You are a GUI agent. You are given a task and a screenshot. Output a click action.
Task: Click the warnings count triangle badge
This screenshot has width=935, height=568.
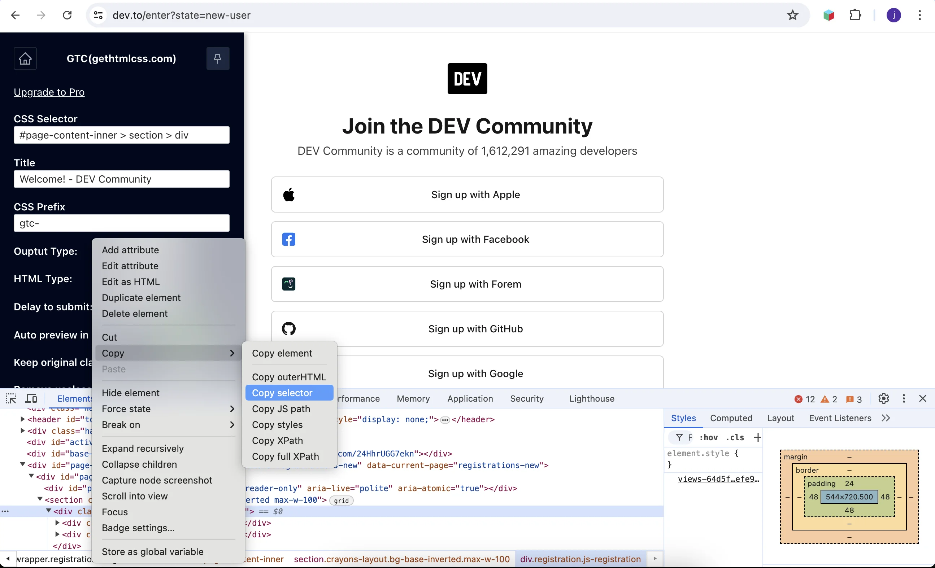point(829,399)
